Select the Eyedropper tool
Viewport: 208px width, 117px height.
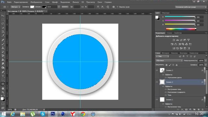pyautogui.click(x=3, y=36)
